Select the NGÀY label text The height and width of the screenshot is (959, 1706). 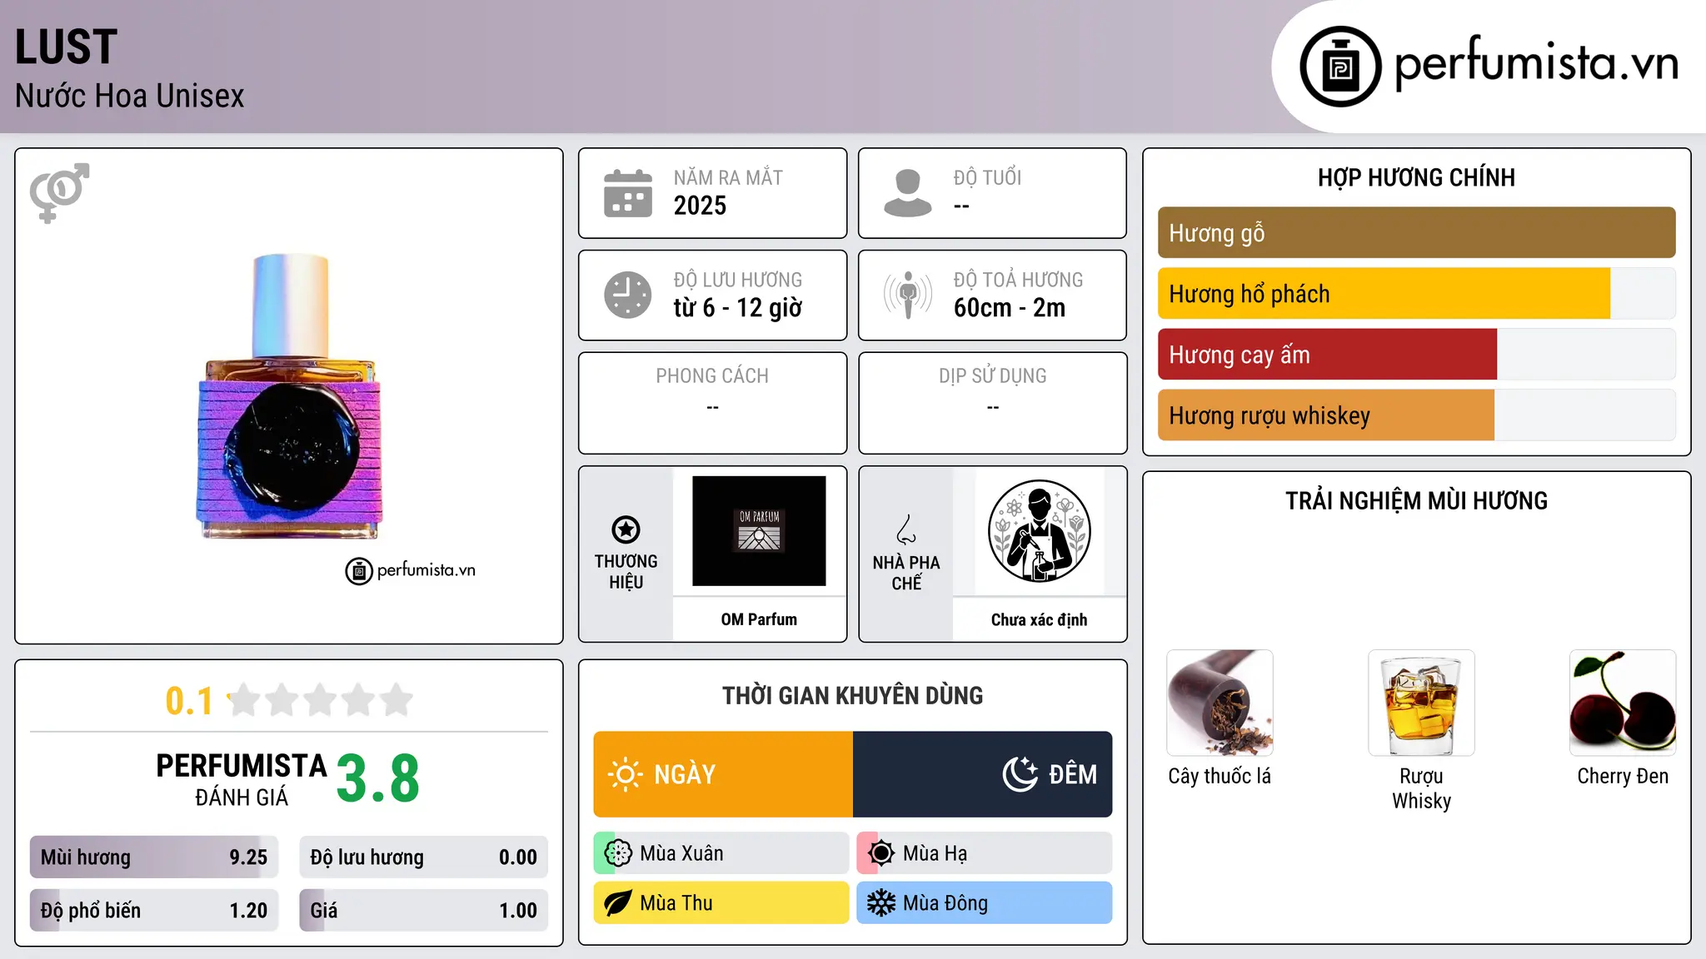coord(685,775)
